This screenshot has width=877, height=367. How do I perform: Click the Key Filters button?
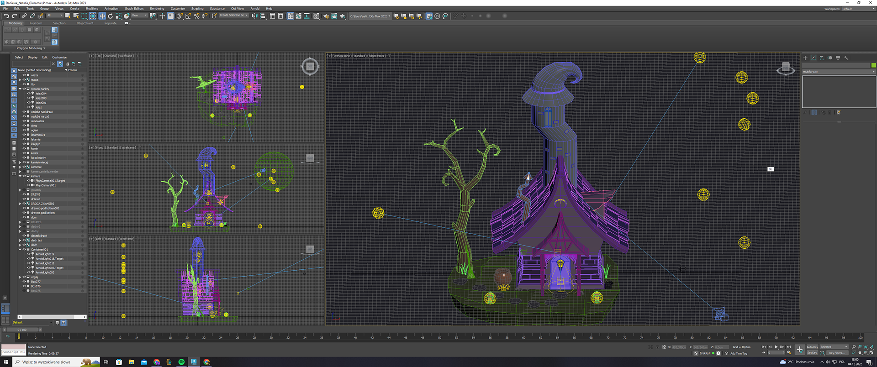coord(837,353)
